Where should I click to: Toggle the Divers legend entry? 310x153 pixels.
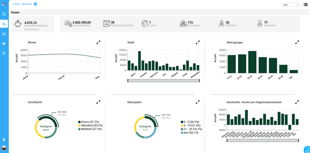[x=90, y=122]
